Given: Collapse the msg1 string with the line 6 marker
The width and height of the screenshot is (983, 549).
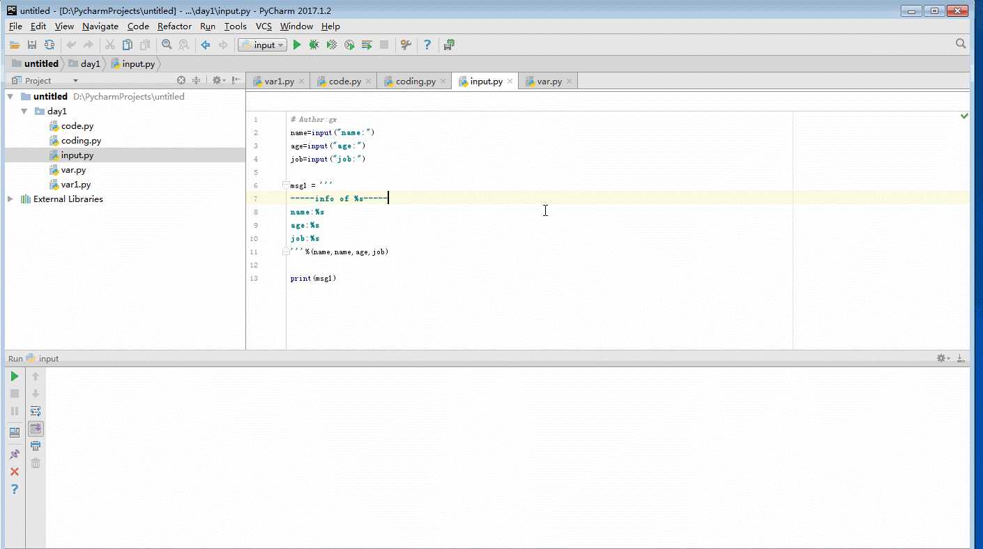Looking at the screenshot, I should pos(286,185).
